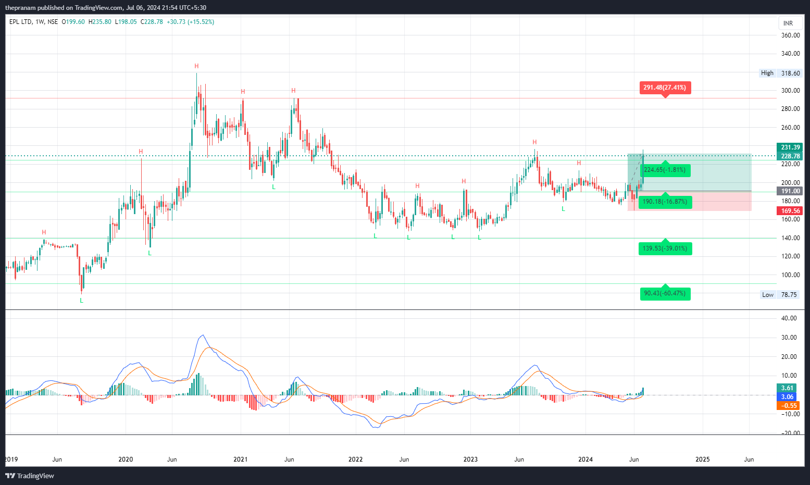Select the green 190.18(-16.87%) label
Viewport: 810px width, 485px height.
pos(665,202)
